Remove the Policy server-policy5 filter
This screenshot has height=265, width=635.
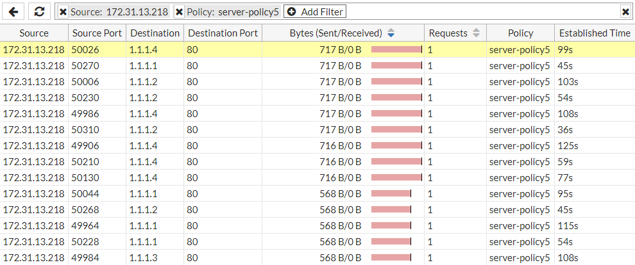pyautogui.click(x=180, y=12)
